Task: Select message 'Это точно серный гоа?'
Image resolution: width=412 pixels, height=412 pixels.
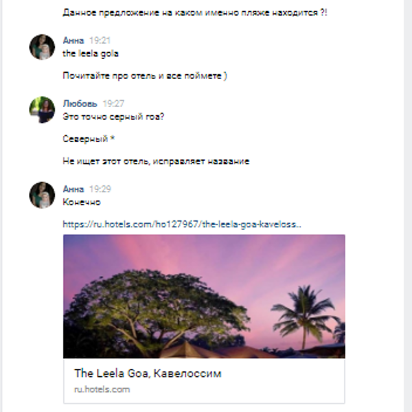Action: pos(113,117)
